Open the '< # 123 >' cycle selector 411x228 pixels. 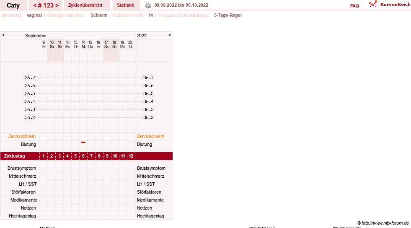(x=46, y=5)
